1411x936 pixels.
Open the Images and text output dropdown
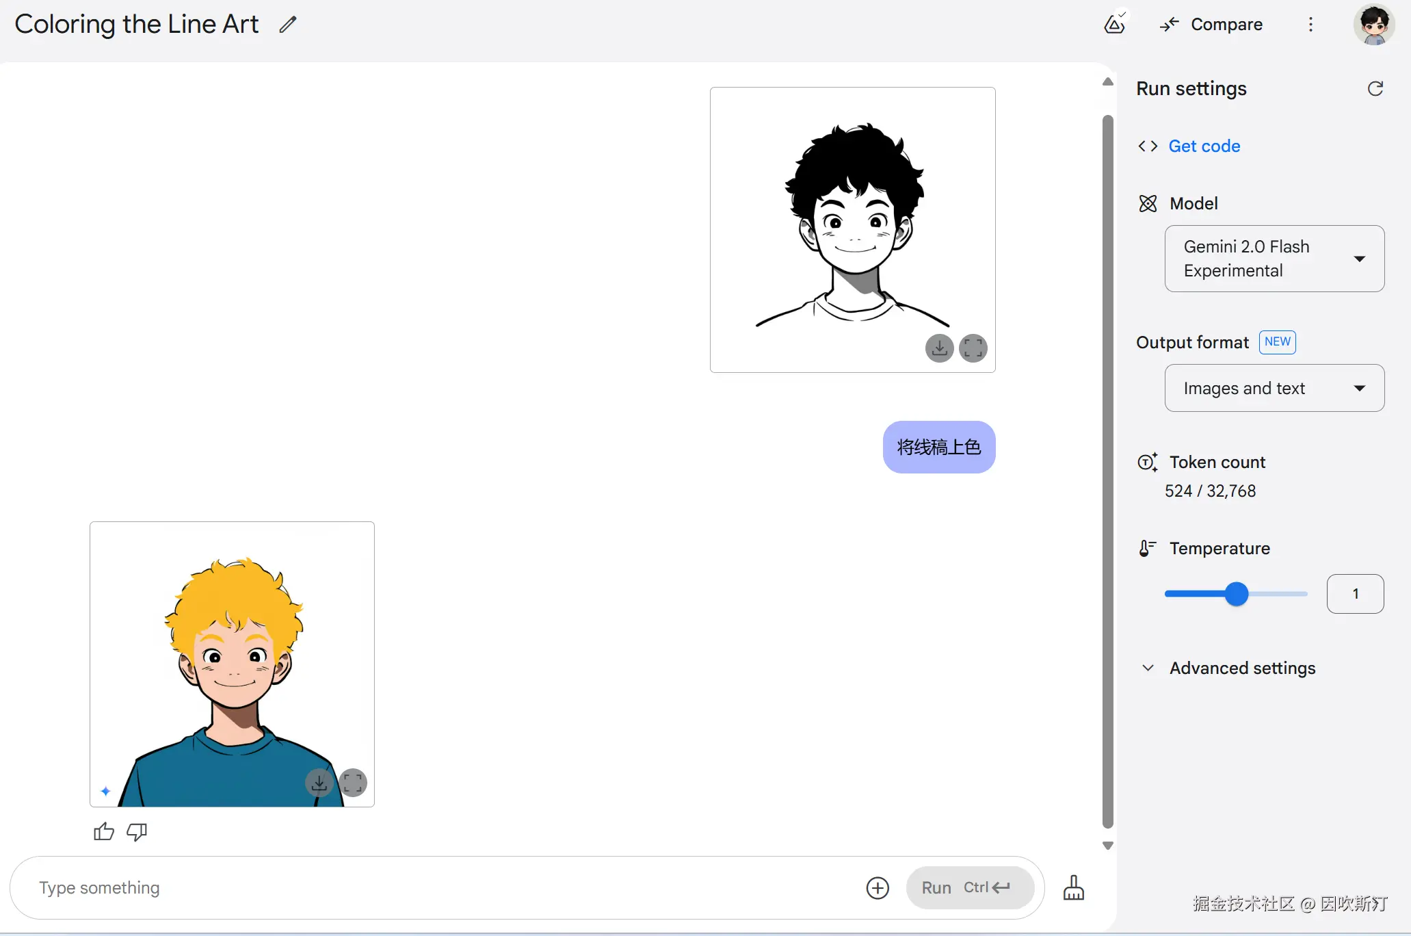point(1274,388)
